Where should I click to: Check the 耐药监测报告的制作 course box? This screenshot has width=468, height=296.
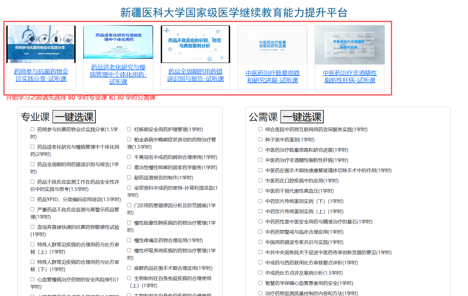point(129,178)
